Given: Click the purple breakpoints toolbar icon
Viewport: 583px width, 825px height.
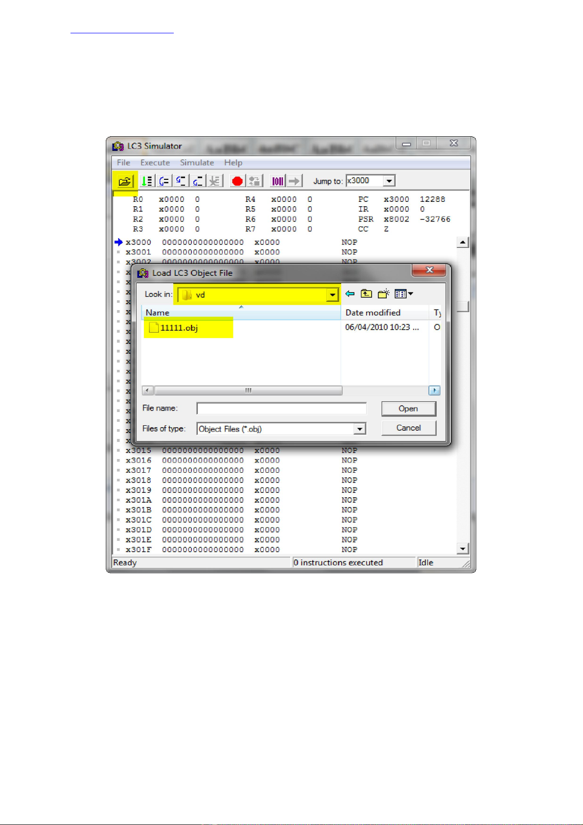Looking at the screenshot, I should tap(278, 181).
